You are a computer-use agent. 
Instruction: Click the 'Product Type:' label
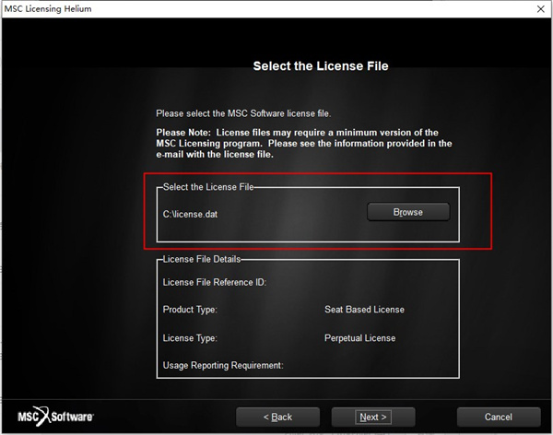point(190,310)
